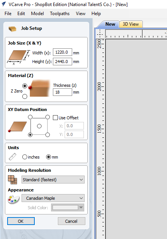Set XY datum to top-right corner

[48, 117]
